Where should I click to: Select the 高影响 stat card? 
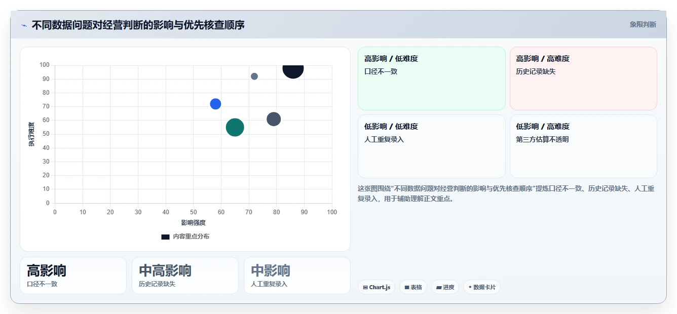tap(73, 276)
